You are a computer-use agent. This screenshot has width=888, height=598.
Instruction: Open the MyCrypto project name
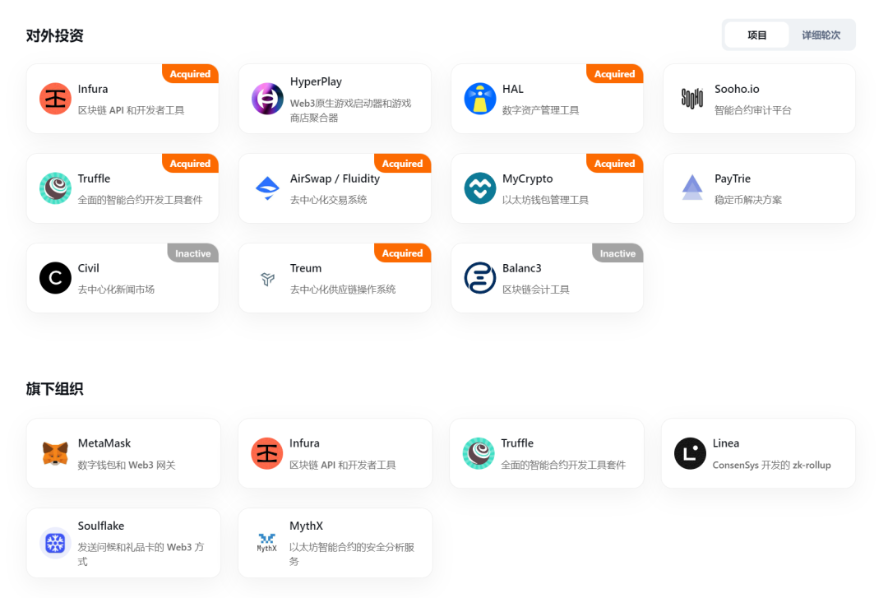(527, 179)
